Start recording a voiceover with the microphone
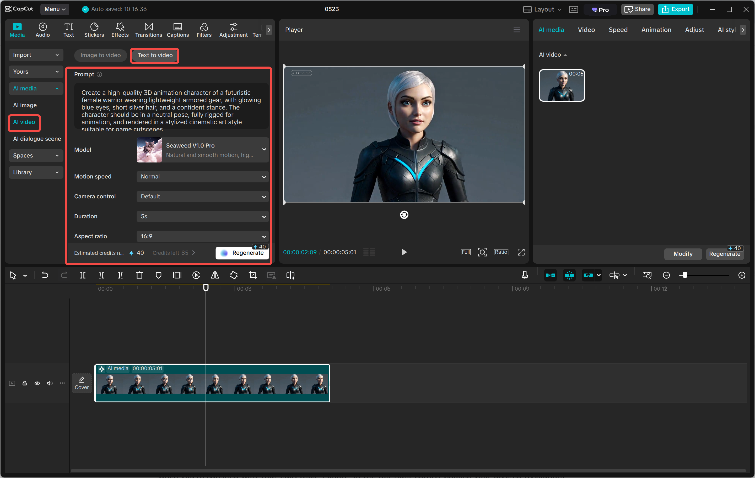This screenshot has height=478, width=755. coord(524,275)
